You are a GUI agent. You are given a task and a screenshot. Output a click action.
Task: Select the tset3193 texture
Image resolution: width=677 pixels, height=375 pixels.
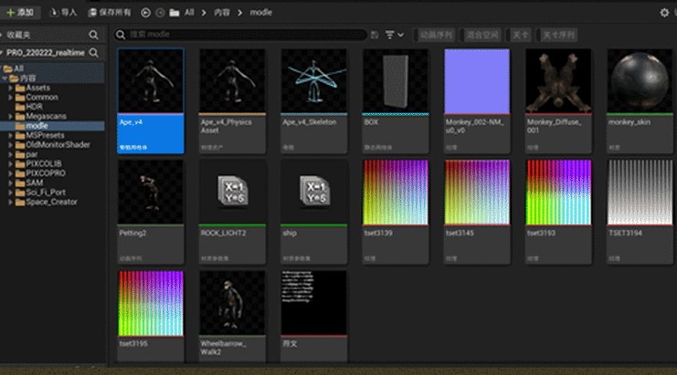coord(559,212)
